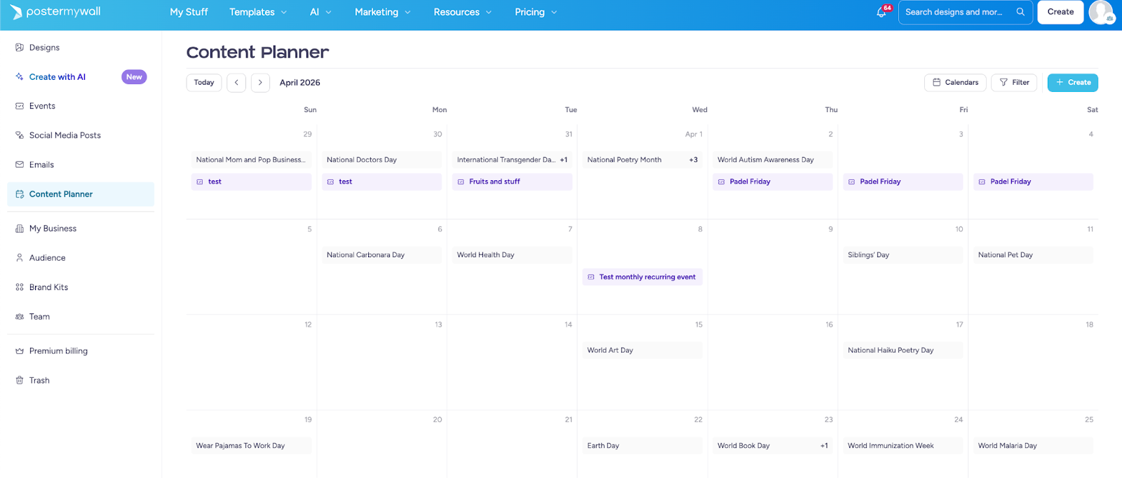
Task: Go to next month with right chevron
Action: [260, 83]
